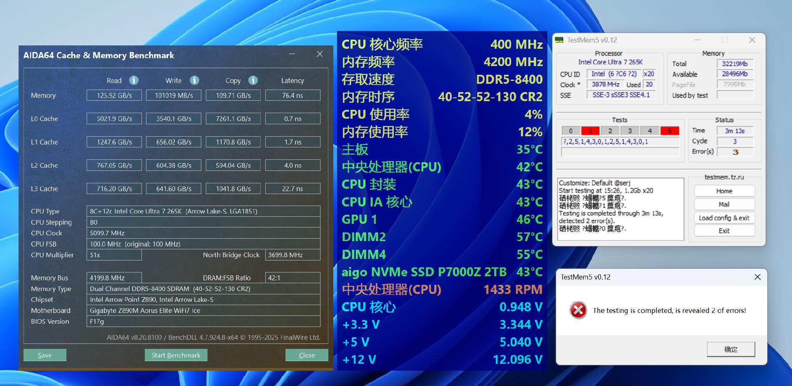Click the info icon next to Copy

[x=253, y=80]
